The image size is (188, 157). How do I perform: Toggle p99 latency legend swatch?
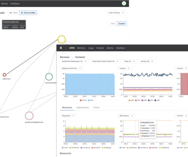point(155,101)
